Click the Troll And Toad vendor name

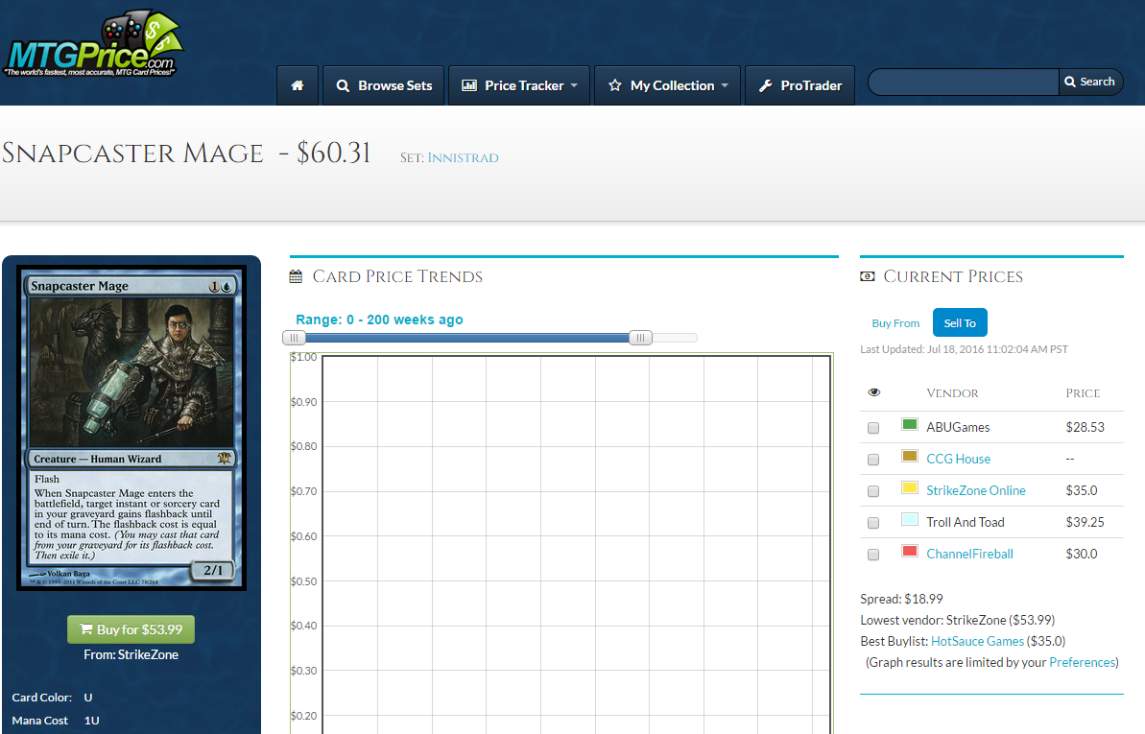966,522
